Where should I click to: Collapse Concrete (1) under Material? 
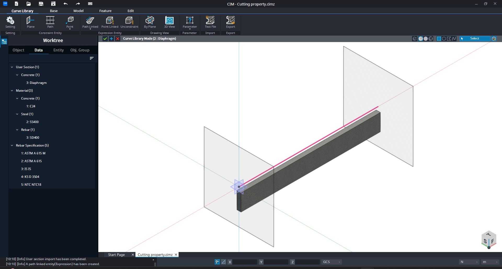click(x=17, y=98)
